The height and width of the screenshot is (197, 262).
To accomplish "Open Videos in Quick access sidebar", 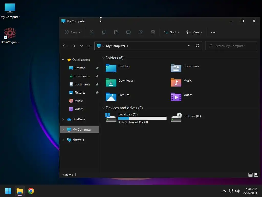I will pos(79,109).
